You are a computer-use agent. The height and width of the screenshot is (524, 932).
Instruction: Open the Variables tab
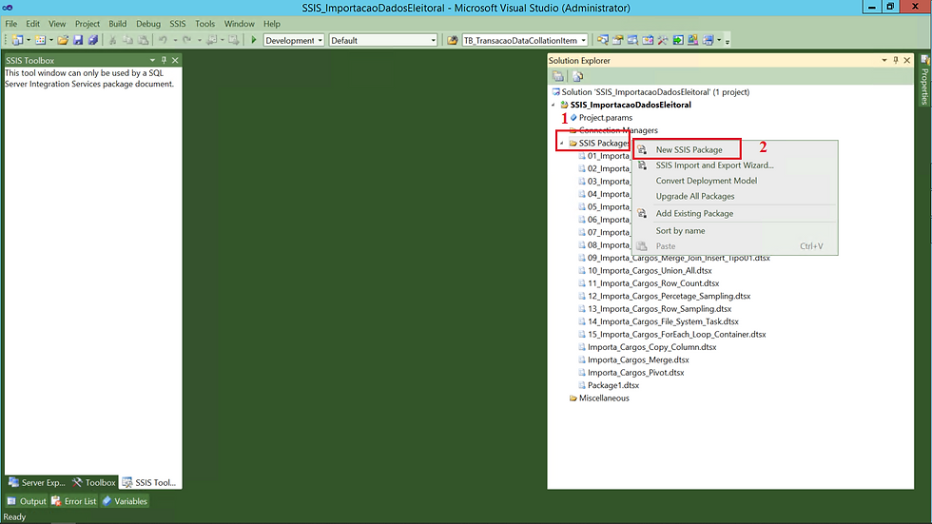pos(125,501)
